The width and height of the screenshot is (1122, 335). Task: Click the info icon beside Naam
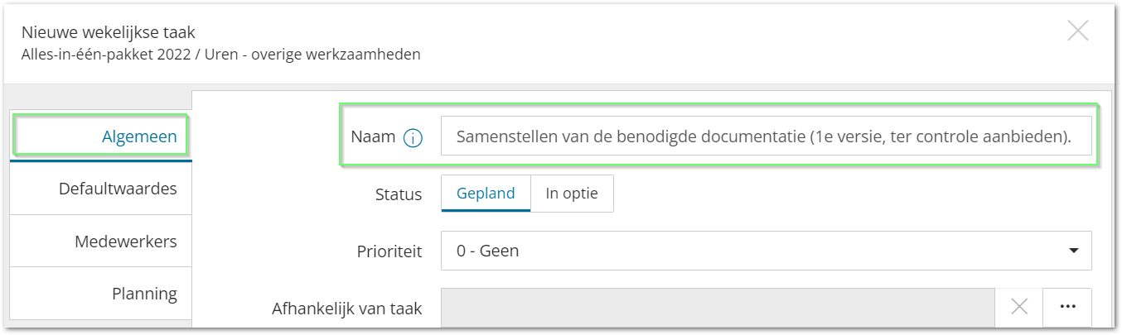point(413,138)
